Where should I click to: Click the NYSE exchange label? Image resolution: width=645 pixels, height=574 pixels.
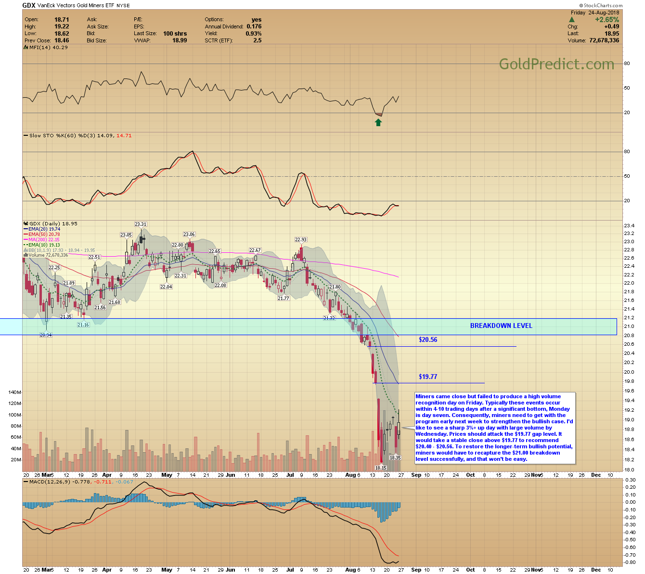[124, 6]
